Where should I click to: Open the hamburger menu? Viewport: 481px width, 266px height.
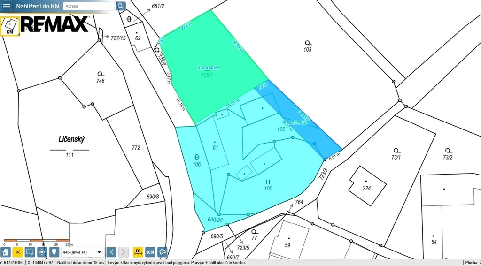(x=7, y=6)
